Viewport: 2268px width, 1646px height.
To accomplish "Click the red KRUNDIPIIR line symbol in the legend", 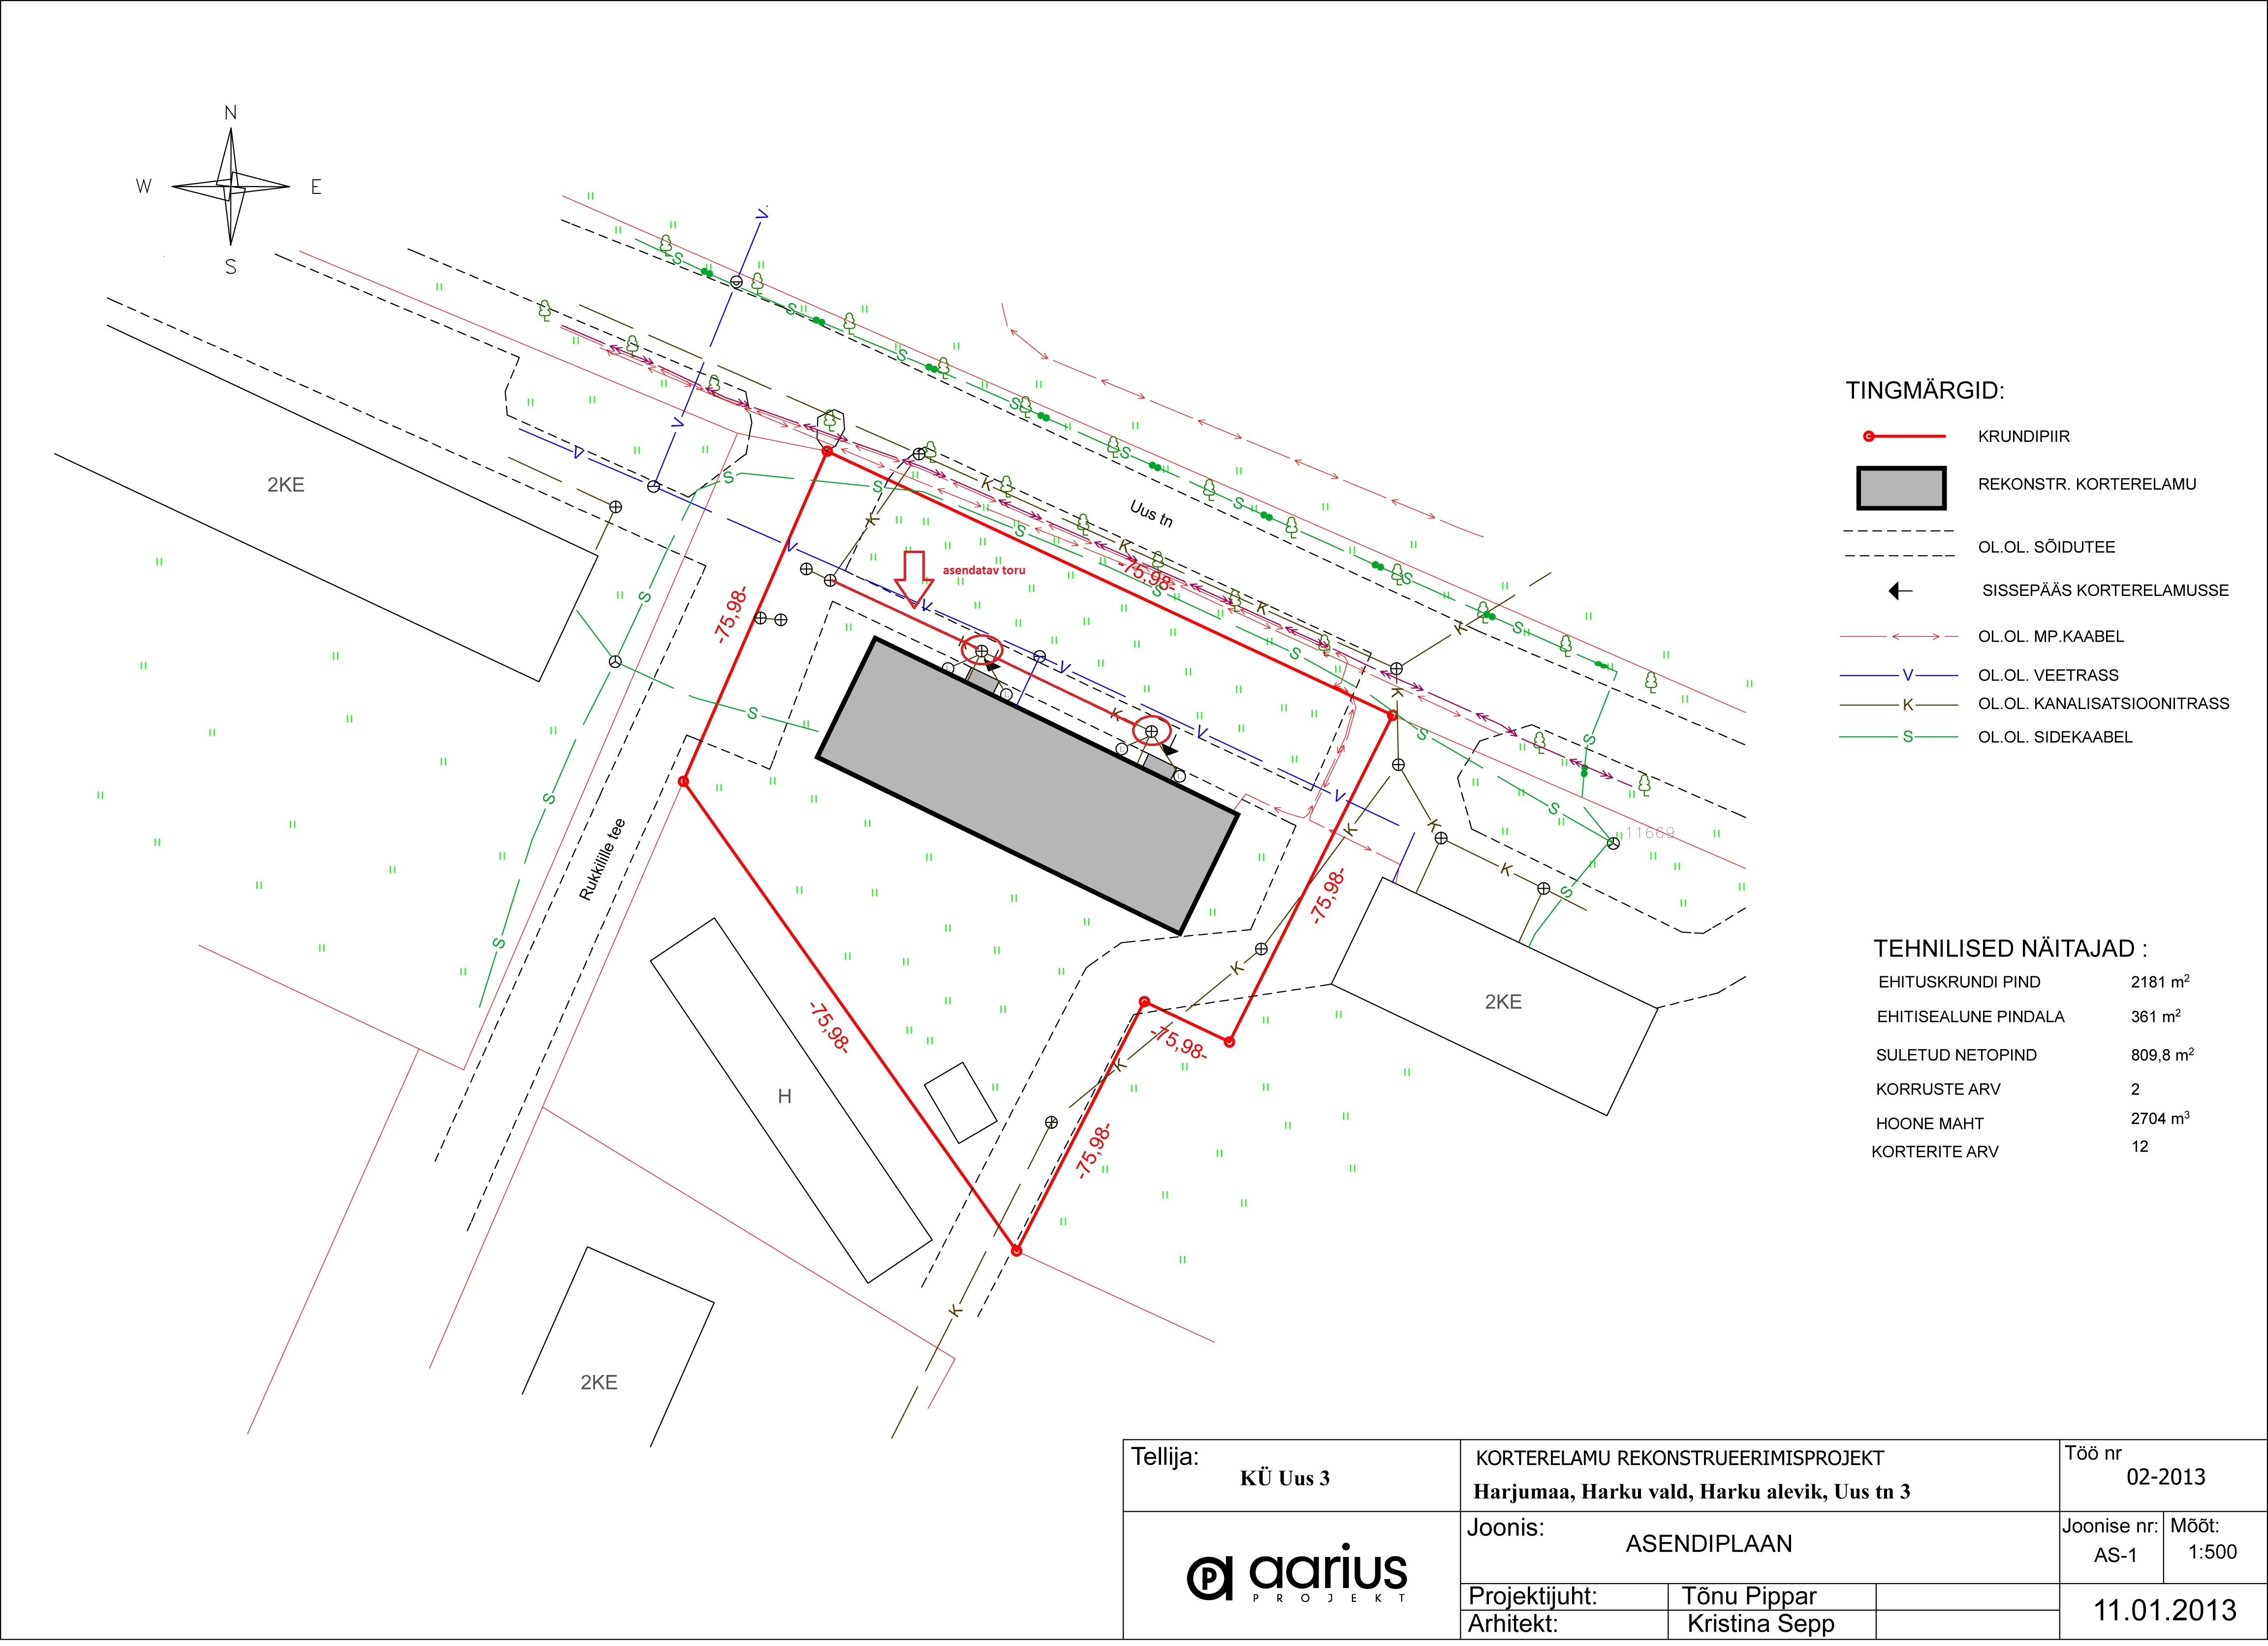I will (x=1905, y=437).
